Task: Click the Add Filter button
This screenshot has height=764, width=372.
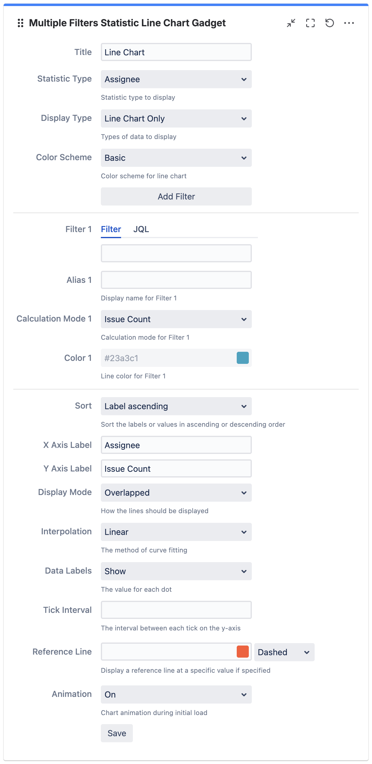Action: 176,196
